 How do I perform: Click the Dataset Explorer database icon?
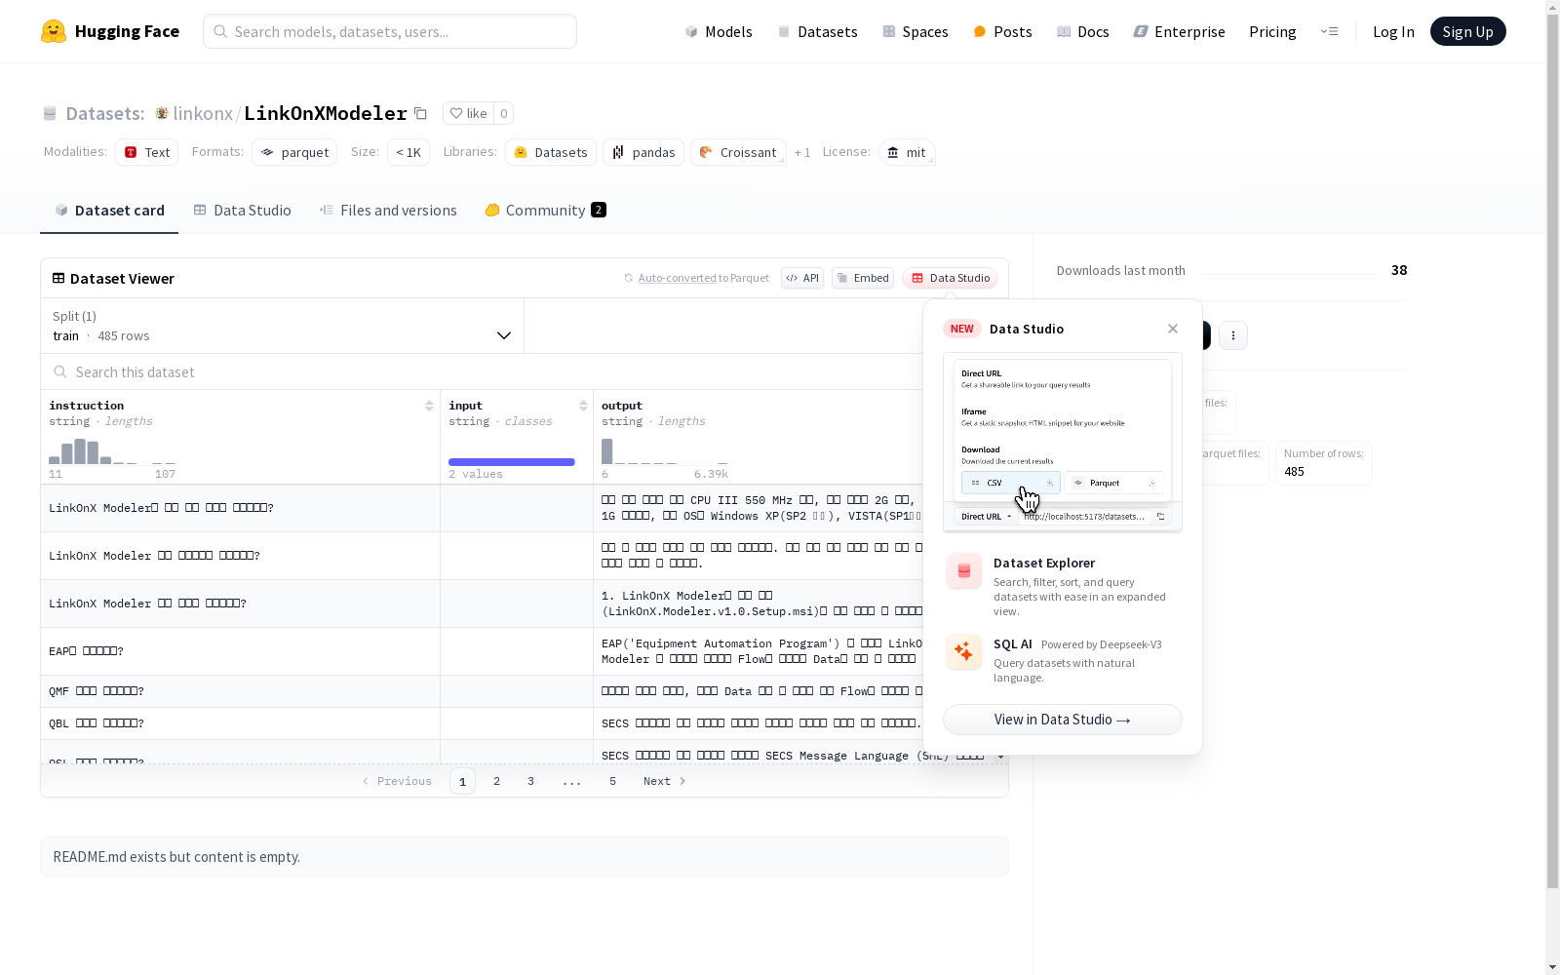click(x=964, y=571)
